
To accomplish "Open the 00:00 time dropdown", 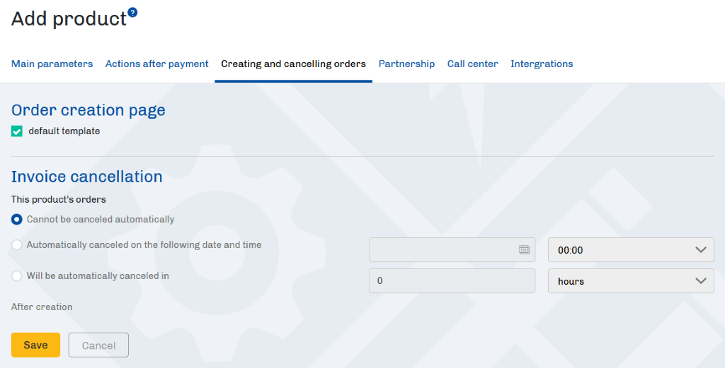I will coord(631,250).
